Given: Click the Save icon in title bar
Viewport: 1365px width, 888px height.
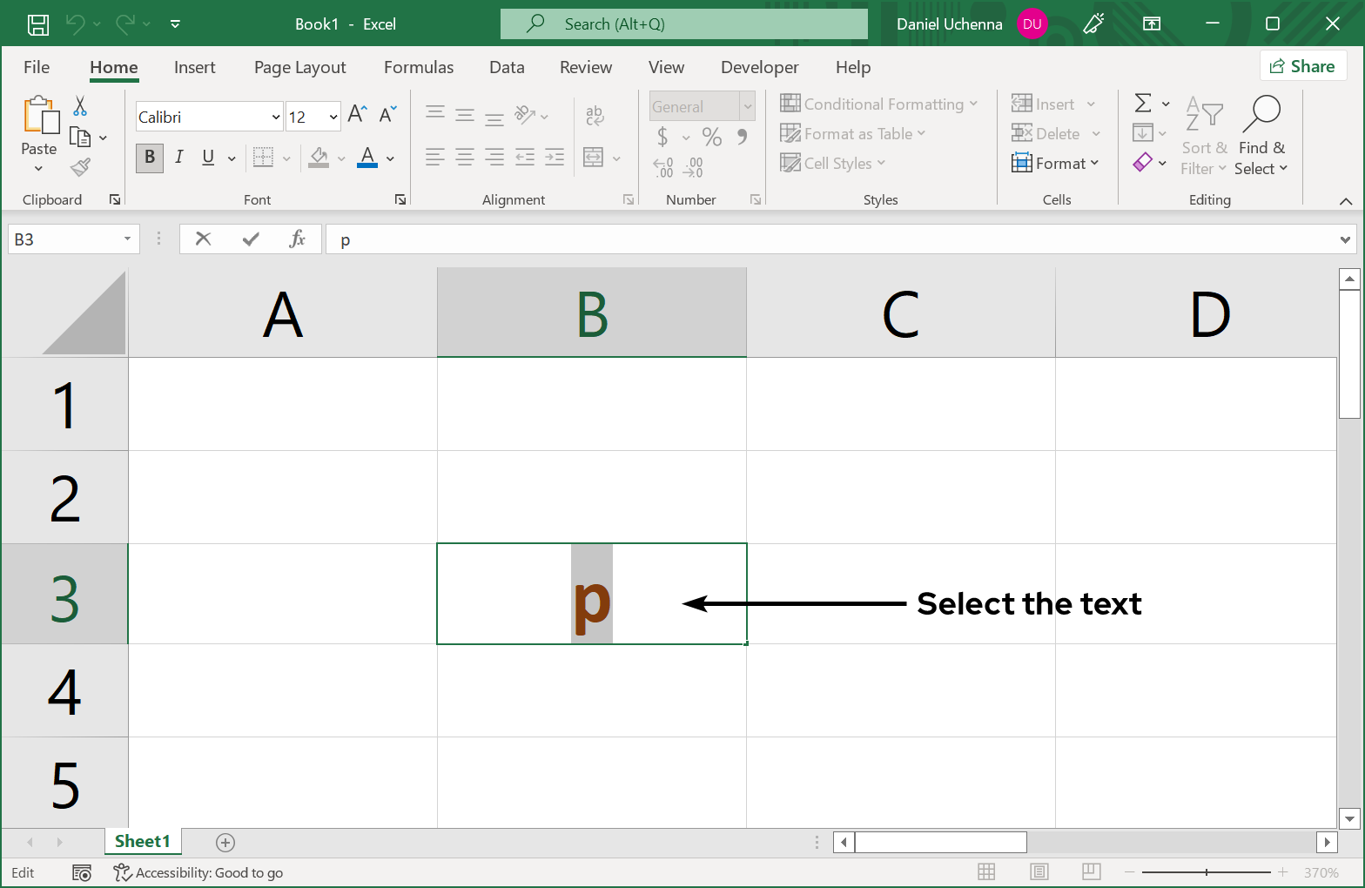Looking at the screenshot, I should tap(38, 24).
